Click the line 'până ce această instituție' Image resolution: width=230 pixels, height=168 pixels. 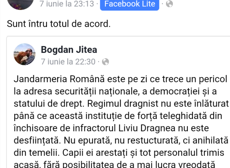pyautogui.click(x=118, y=116)
